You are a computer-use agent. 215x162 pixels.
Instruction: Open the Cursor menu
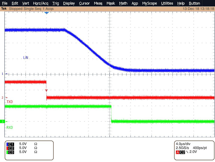coord(84,3)
